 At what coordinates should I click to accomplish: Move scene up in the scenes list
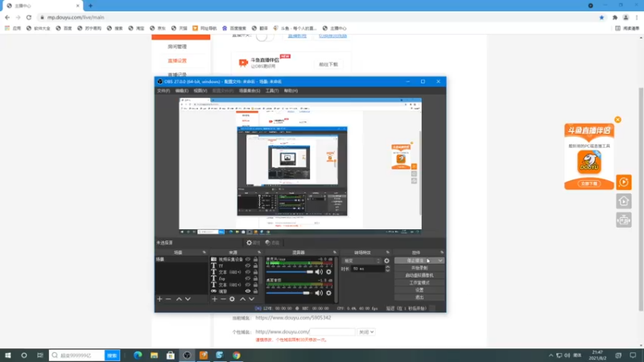179,299
